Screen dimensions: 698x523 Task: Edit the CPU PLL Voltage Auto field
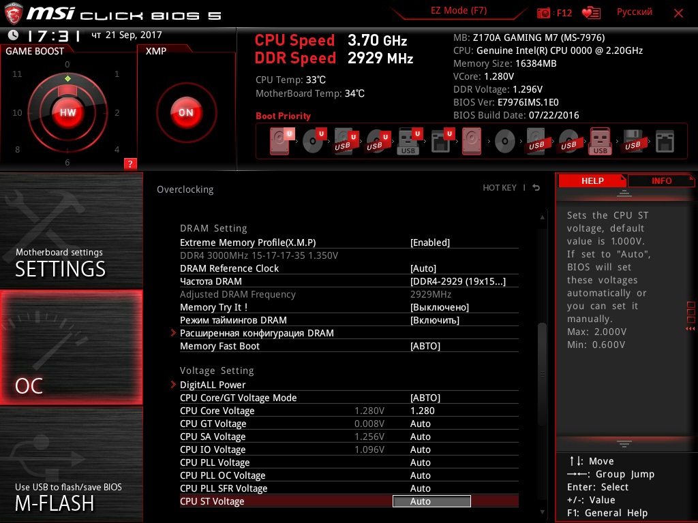[x=420, y=462]
